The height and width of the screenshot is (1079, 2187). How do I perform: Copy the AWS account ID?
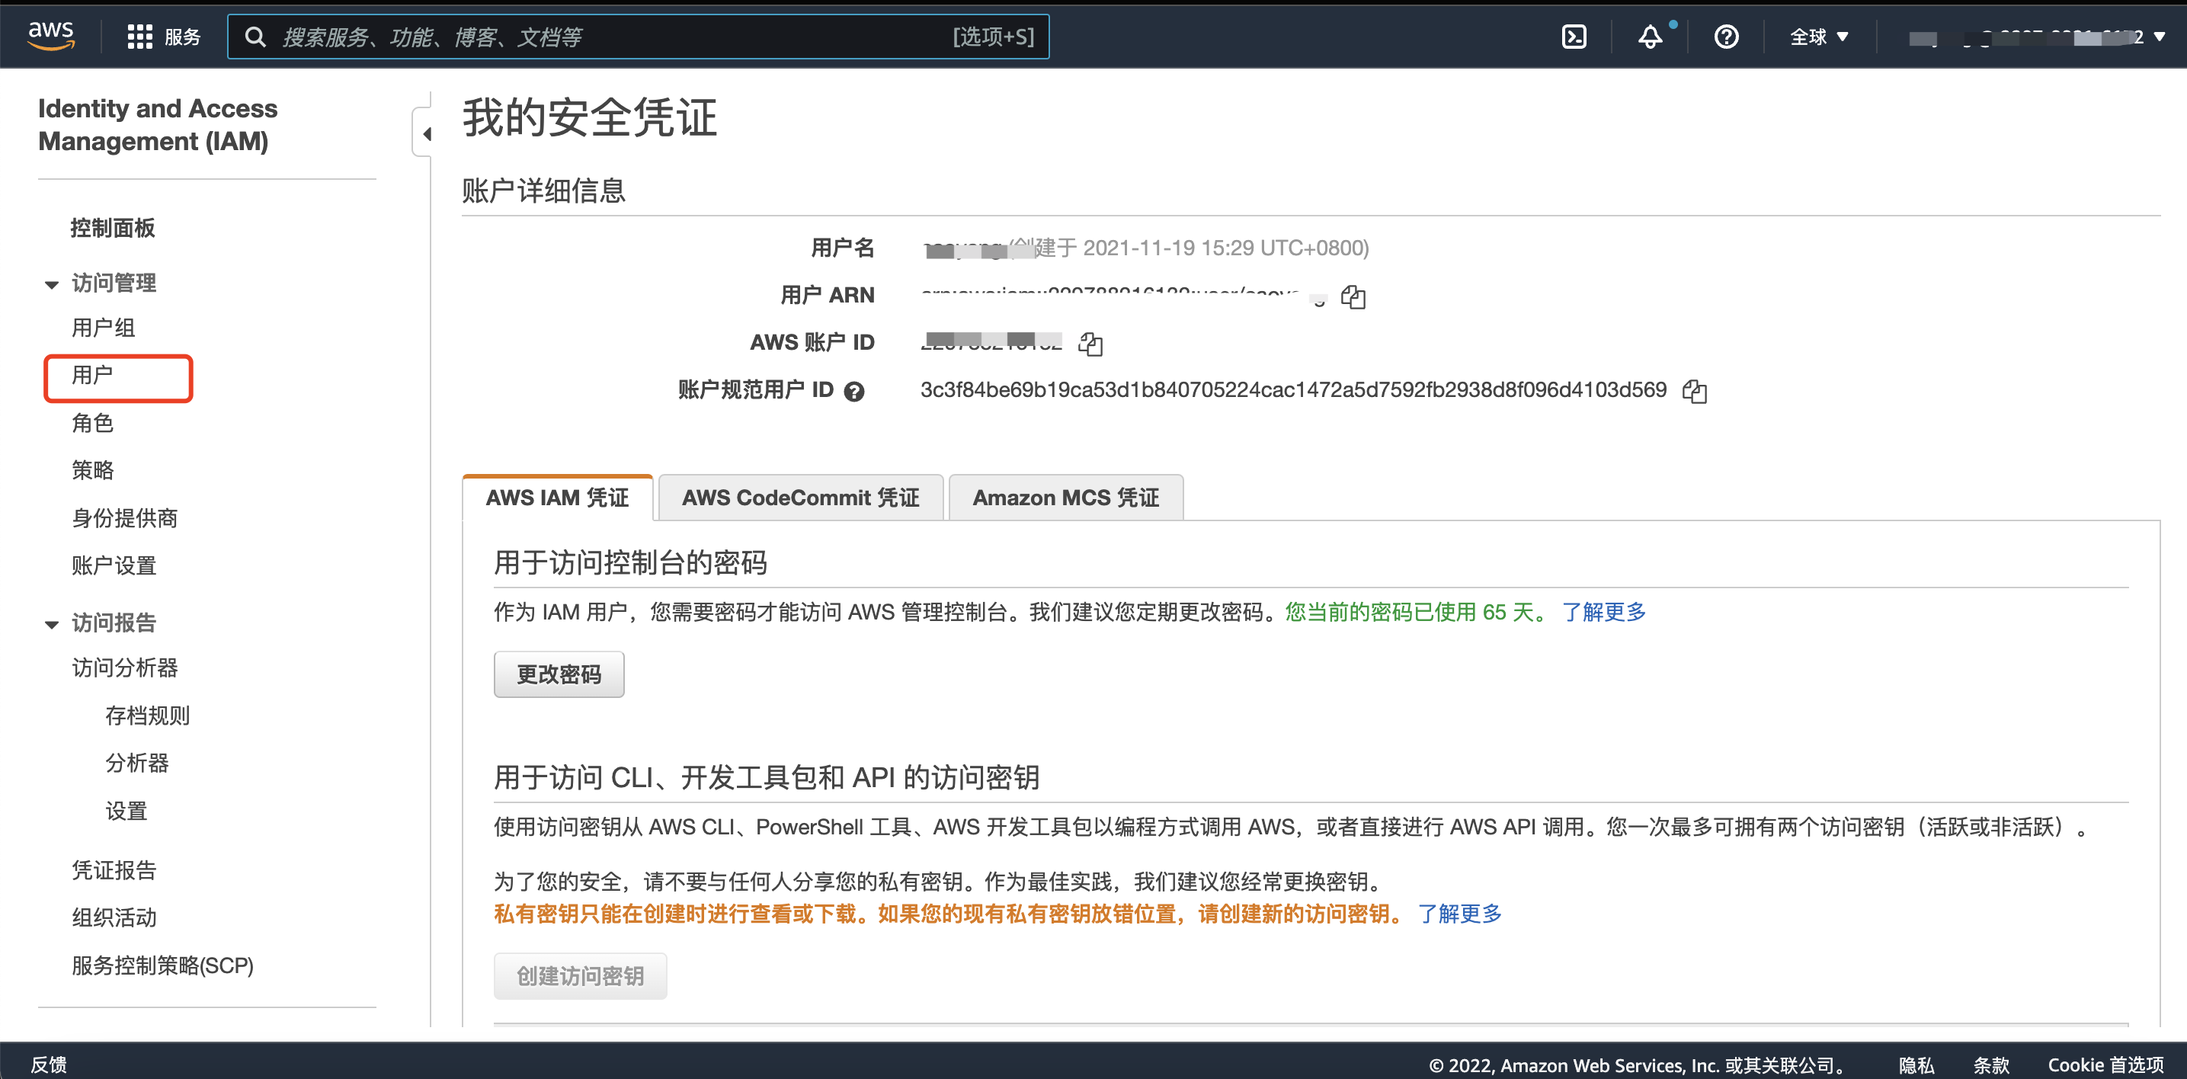(1090, 343)
